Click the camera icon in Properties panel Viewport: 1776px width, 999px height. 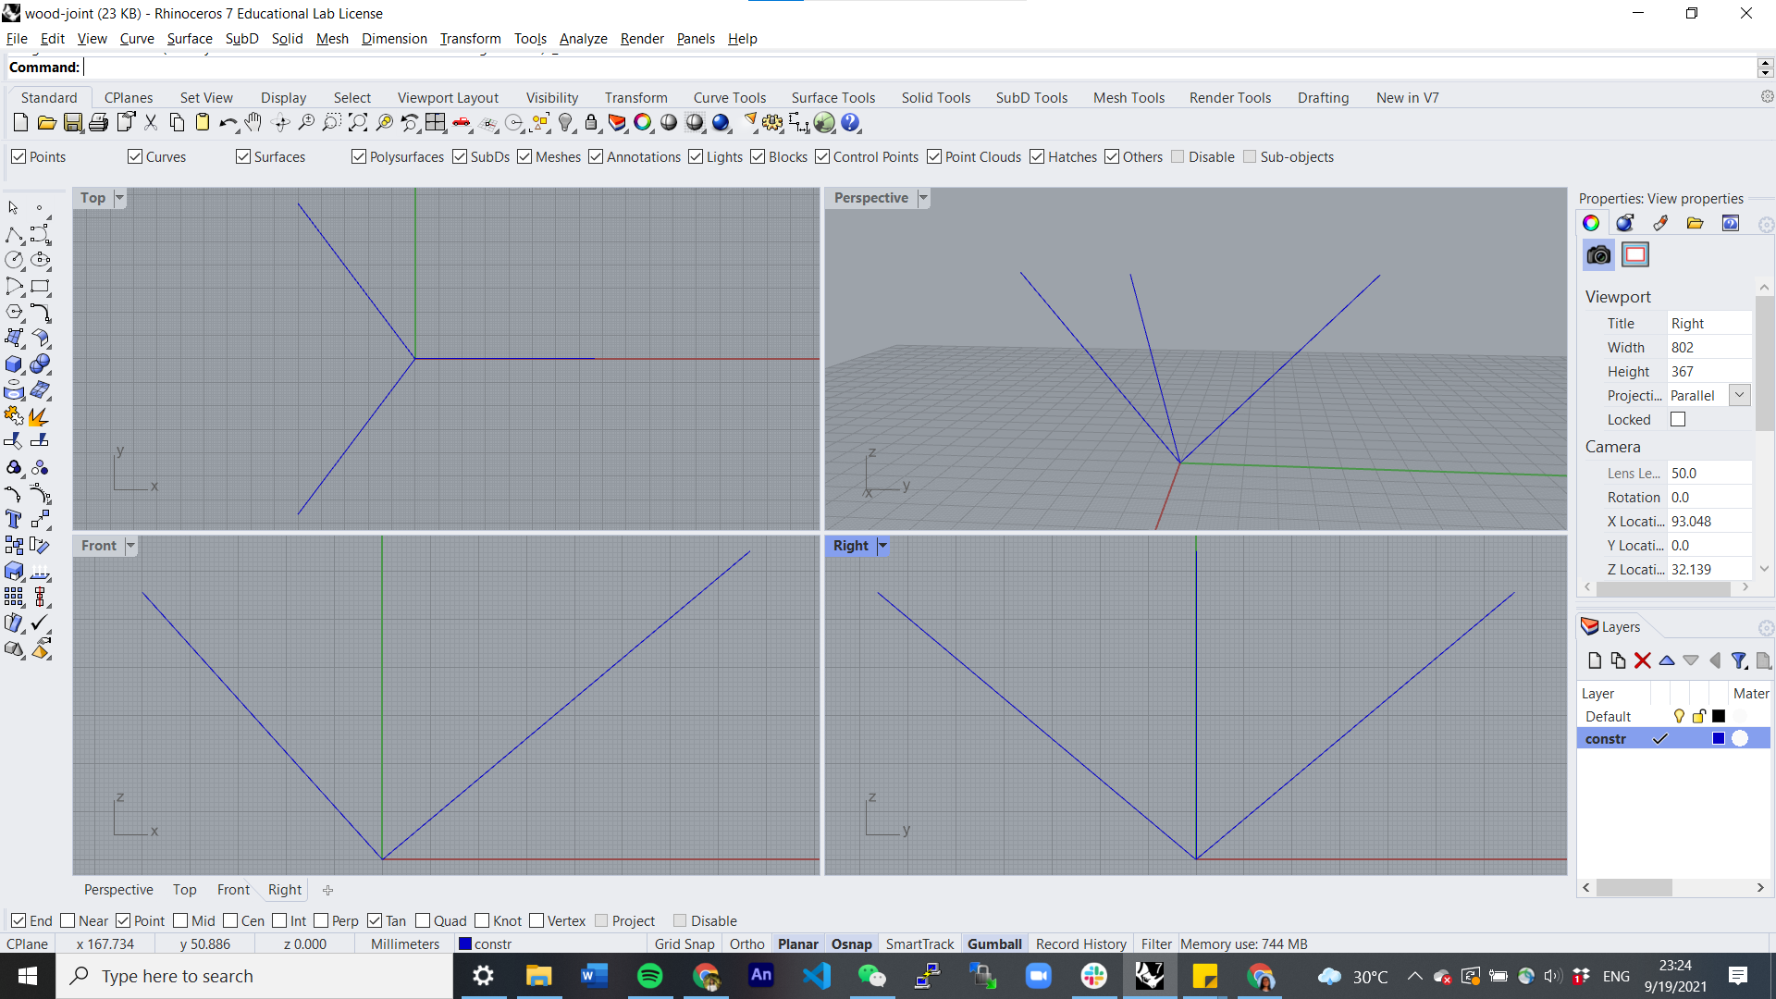(x=1598, y=255)
